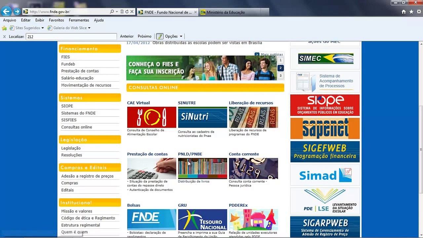This screenshot has width=423, height=238.
Task: Open the Consultas online sidebar link
Action: tap(77, 127)
